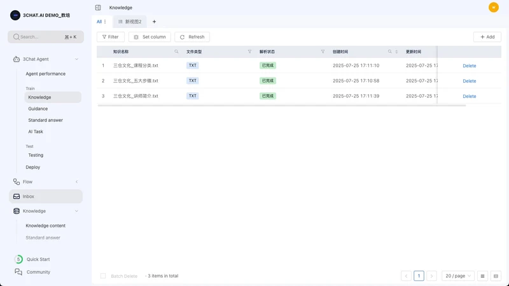Screen dimensions: 509x286
Task: Click the Set column button
Action: click(x=150, y=37)
